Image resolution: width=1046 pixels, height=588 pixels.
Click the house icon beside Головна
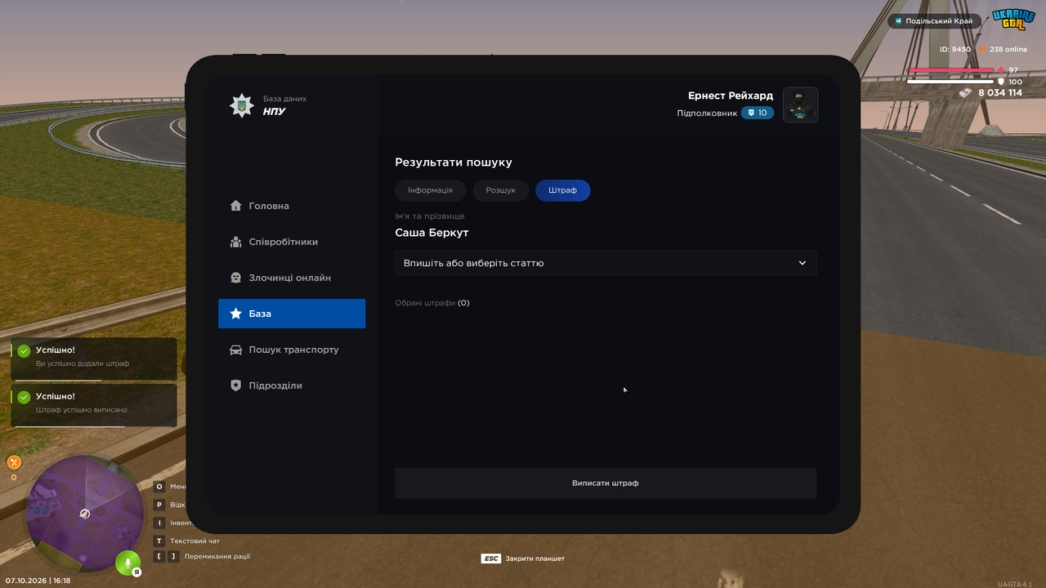(235, 206)
